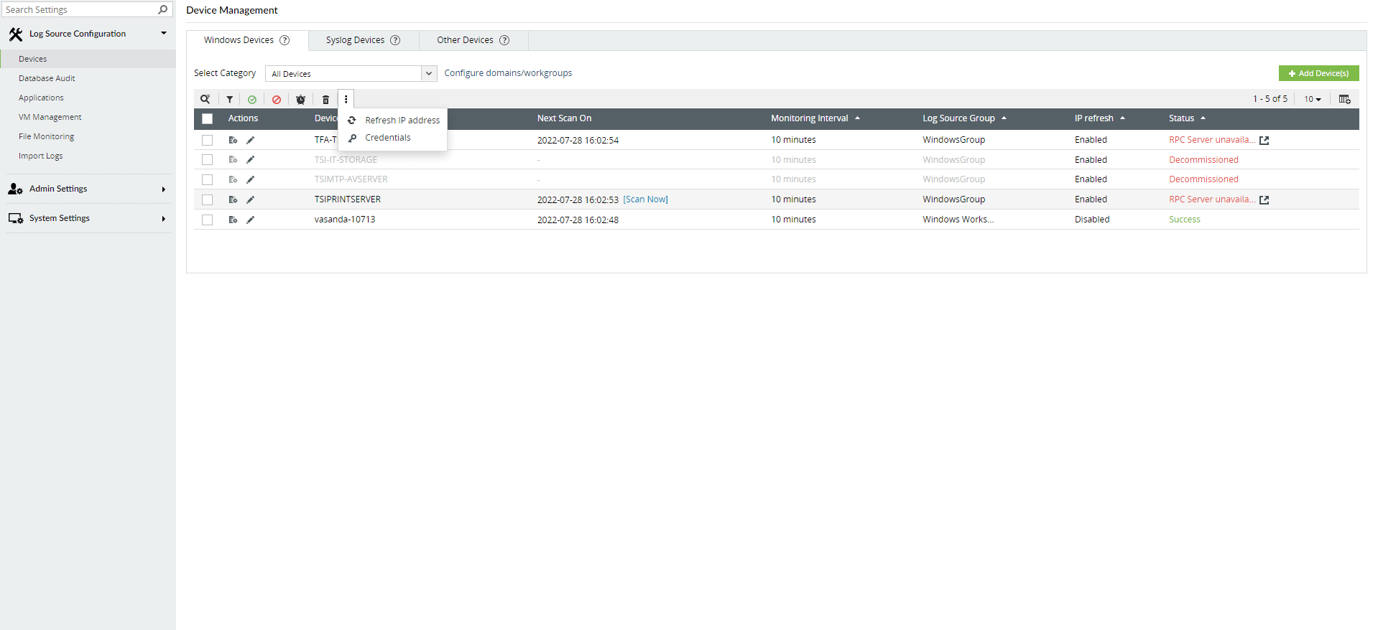Open the table search icon

pos(205,99)
